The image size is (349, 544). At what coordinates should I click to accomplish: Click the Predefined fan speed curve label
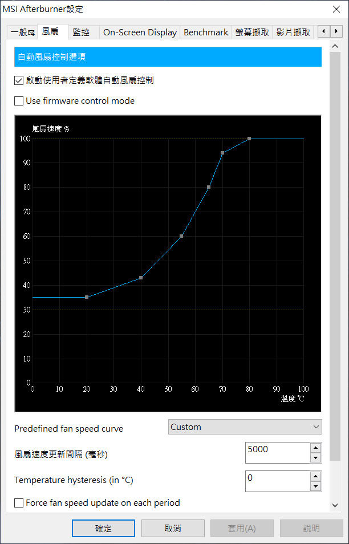pyautogui.click(x=68, y=429)
